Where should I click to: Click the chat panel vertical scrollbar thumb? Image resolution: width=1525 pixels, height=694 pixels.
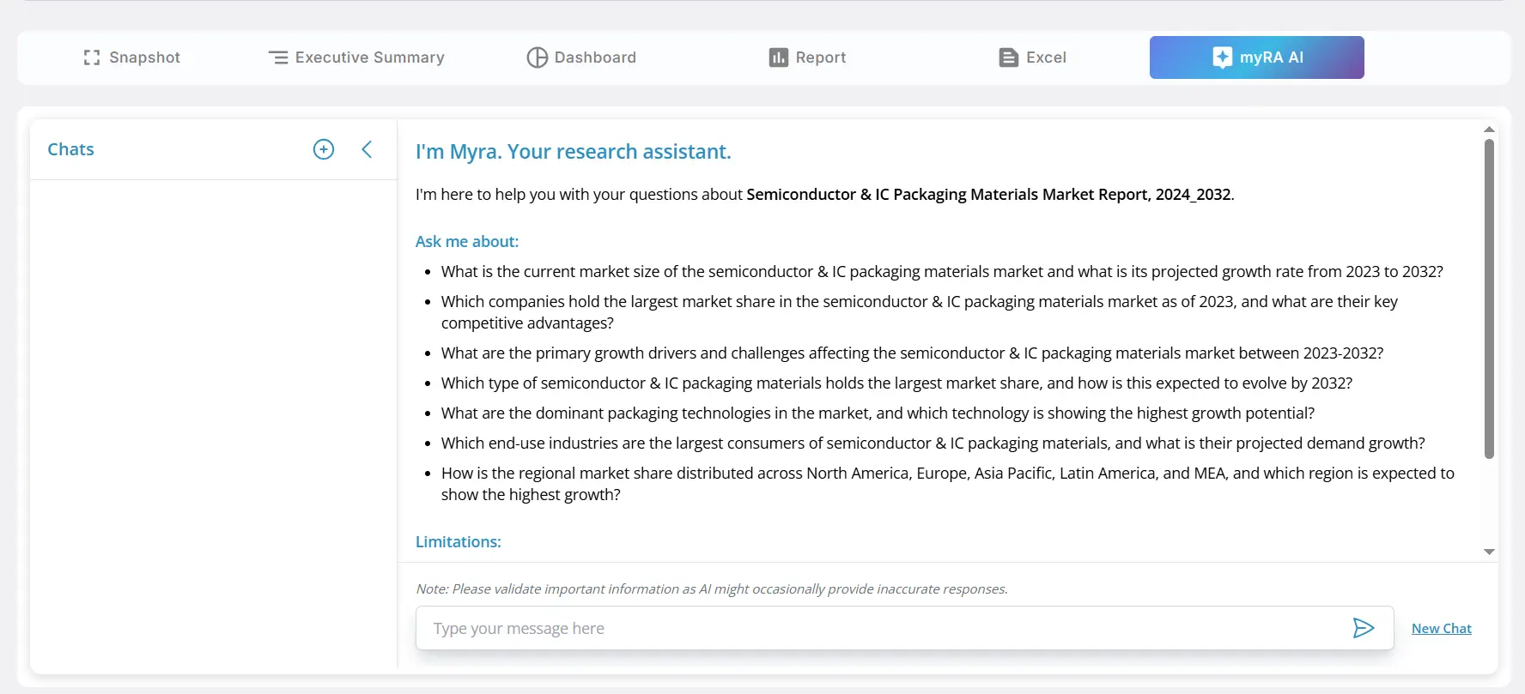pos(1489,300)
